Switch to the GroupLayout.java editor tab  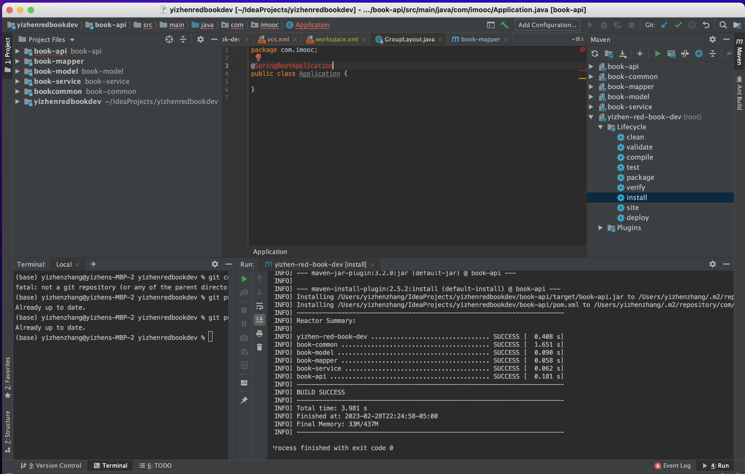(409, 39)
